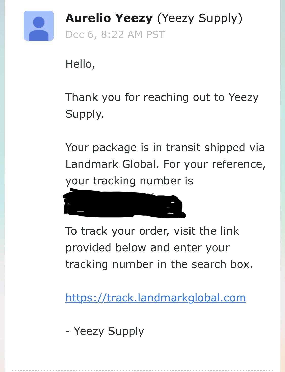Select the (Yeezy Supply) label
Screen dimensions: 285x372
pyautogui.click(x=200, y=18)
